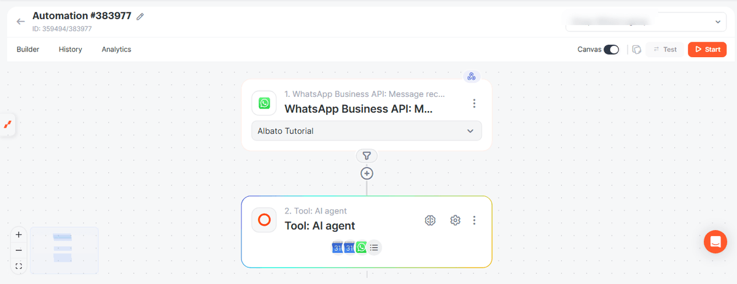Click the 'Automation #383977' title
The height and width of the screenshot is (284, 737).
82,16
